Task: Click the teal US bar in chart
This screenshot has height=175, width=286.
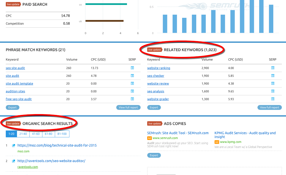Action: coord(106,4)
